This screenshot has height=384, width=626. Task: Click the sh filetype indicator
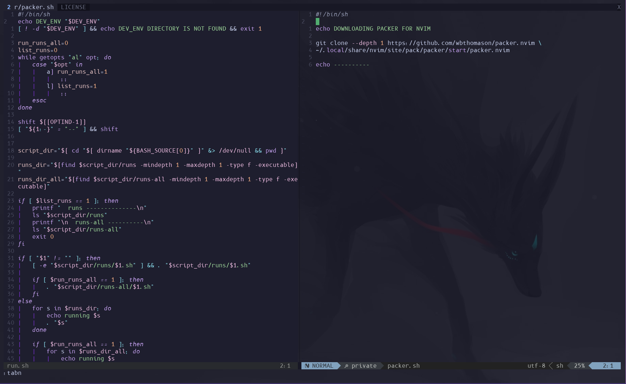tap(560, 366)
